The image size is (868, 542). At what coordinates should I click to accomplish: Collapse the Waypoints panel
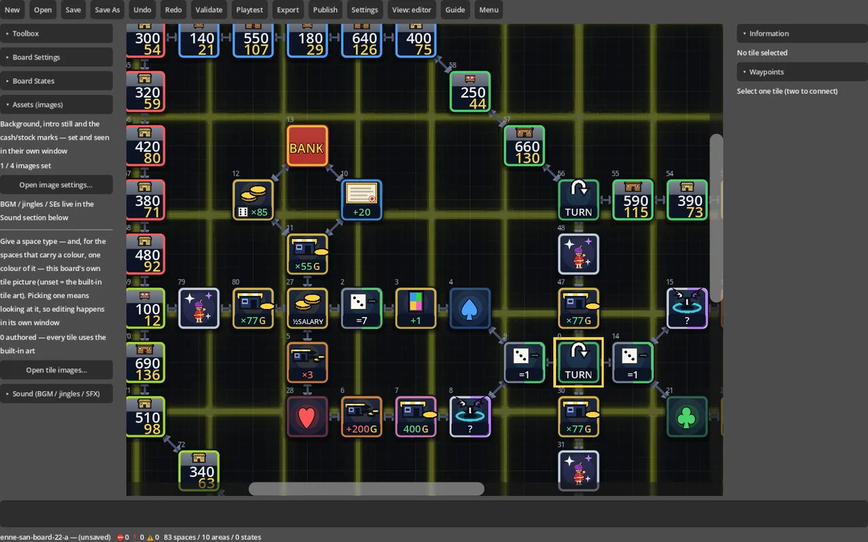[802, 72]
